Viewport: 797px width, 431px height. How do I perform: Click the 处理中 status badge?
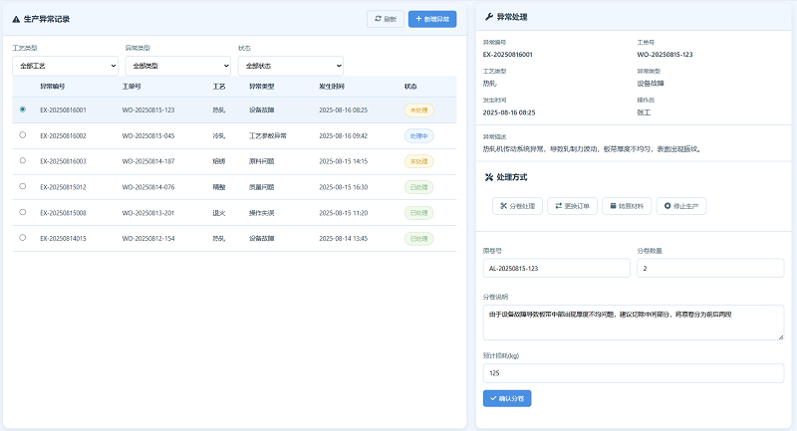(x=418, y=135)
